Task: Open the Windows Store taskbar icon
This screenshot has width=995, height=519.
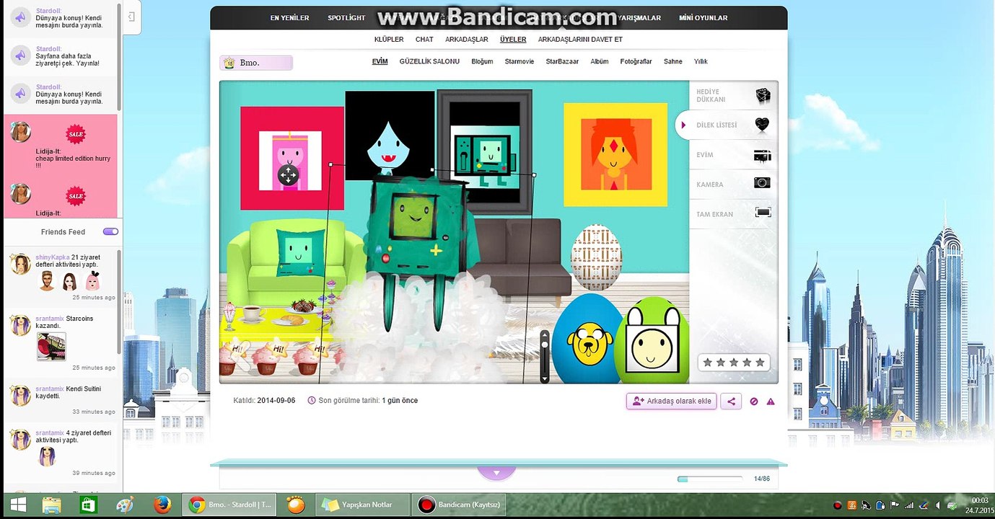Action: click(x=88, y=505)
